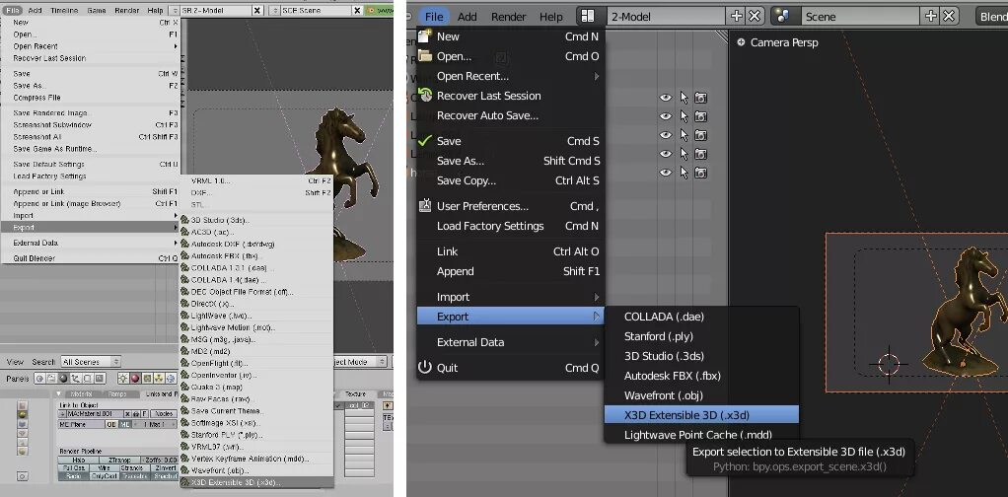1008x497 pixels.
Task: Open the SCE:Scene selector arrows in old Blender
Action: click(x=274, y=10)
